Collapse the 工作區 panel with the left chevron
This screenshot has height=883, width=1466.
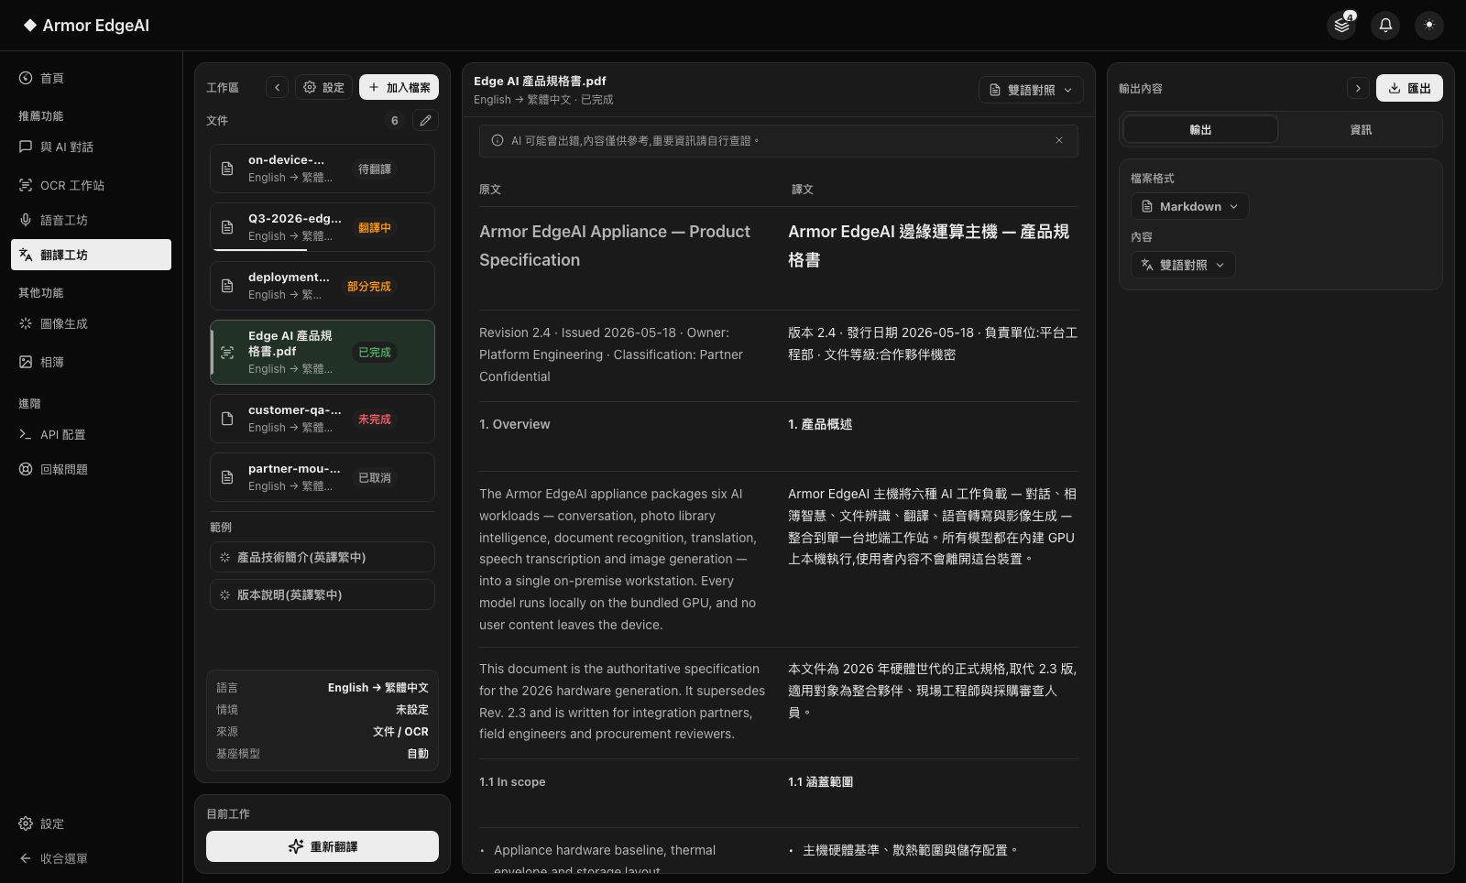point(277,87)
